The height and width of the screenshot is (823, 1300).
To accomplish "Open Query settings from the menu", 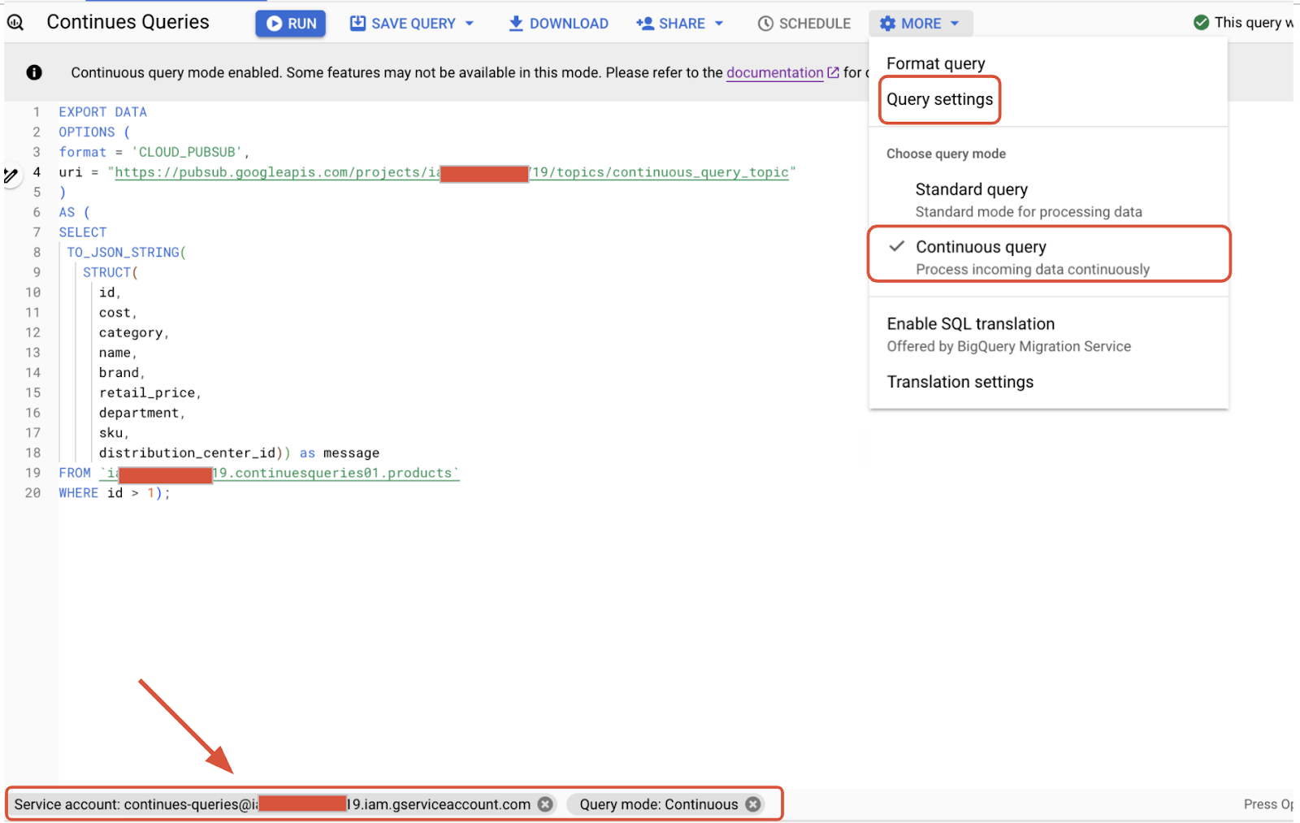I will [x=939, y=99].
